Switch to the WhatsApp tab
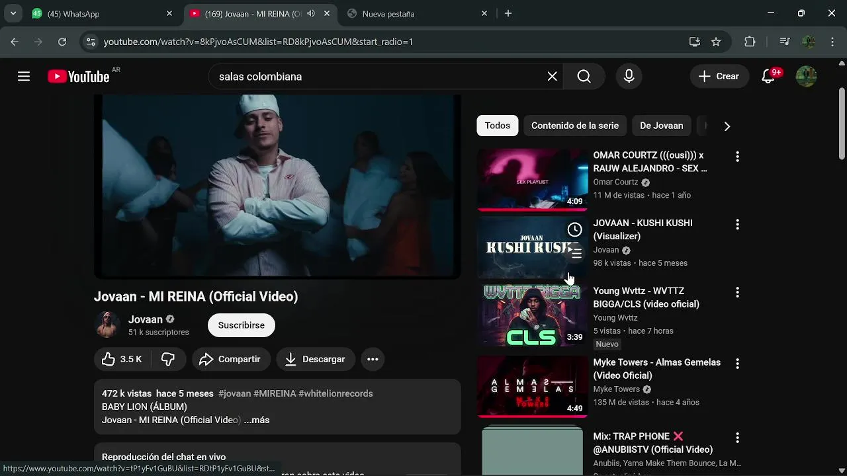Screen dimensions: 847x476 pyautogui.click(x=103, y=13)
